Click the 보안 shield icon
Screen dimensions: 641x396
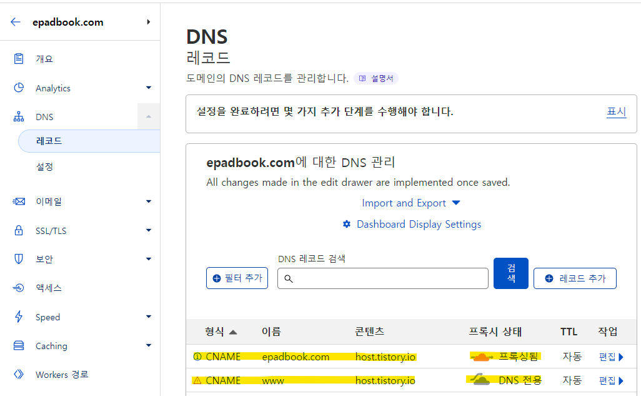coord(19,259)
